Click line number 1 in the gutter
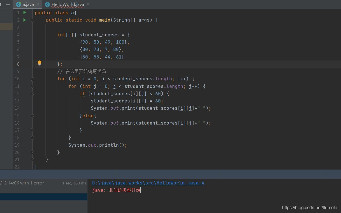Screen dimensions: 341x213 pos(18,13)
